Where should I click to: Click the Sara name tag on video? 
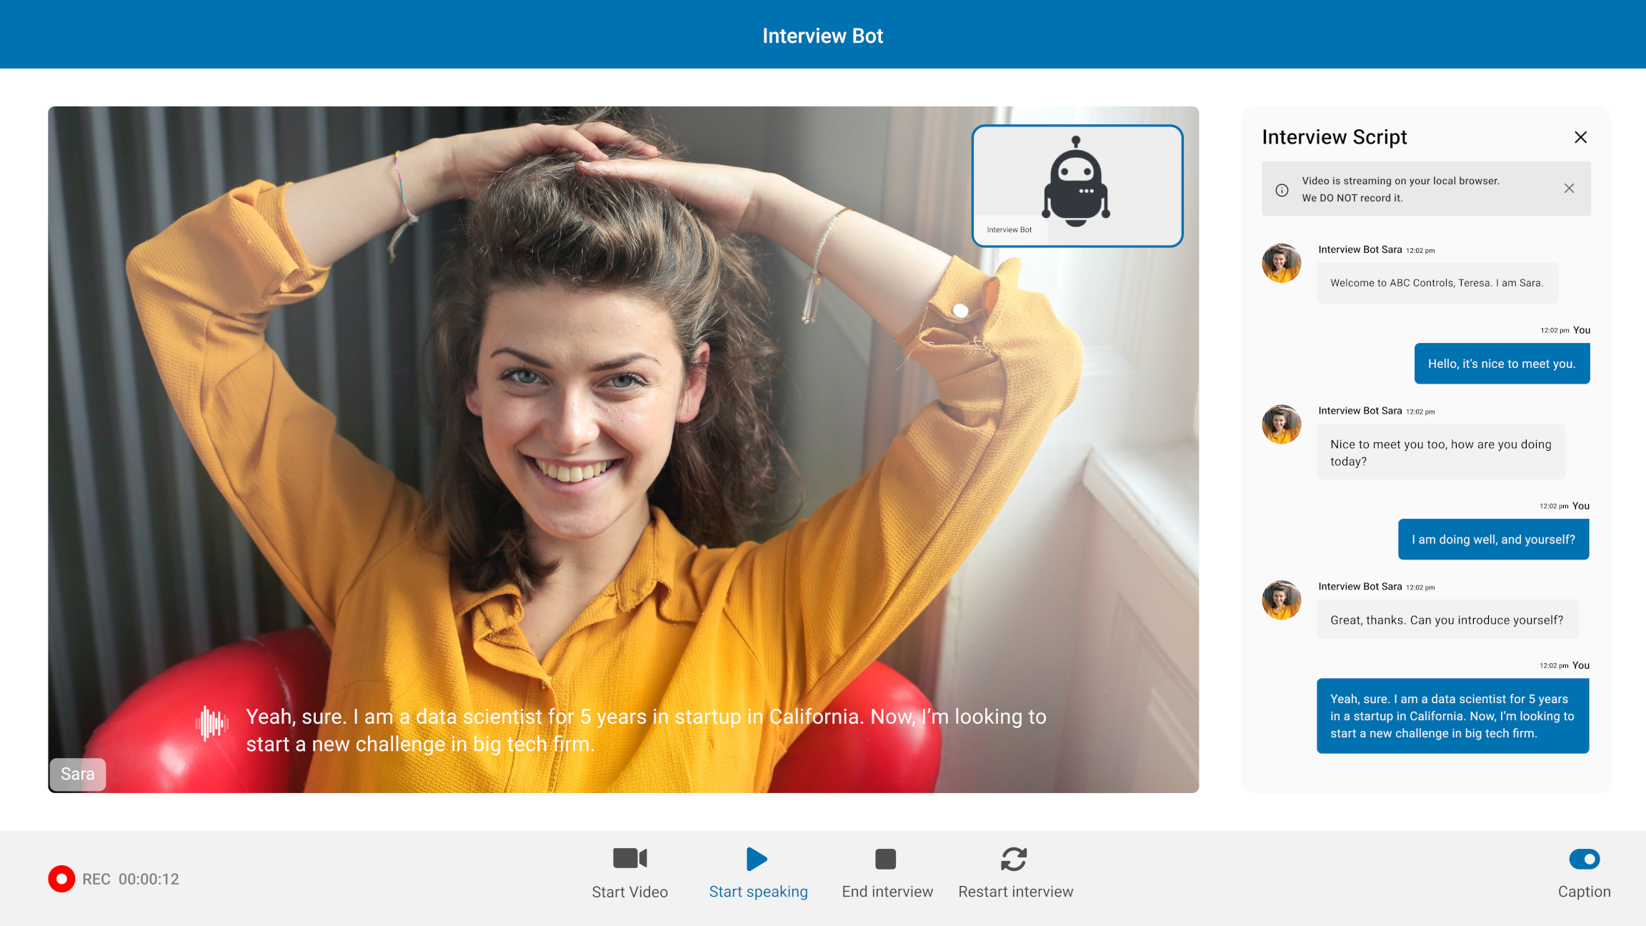pos(77,774)
